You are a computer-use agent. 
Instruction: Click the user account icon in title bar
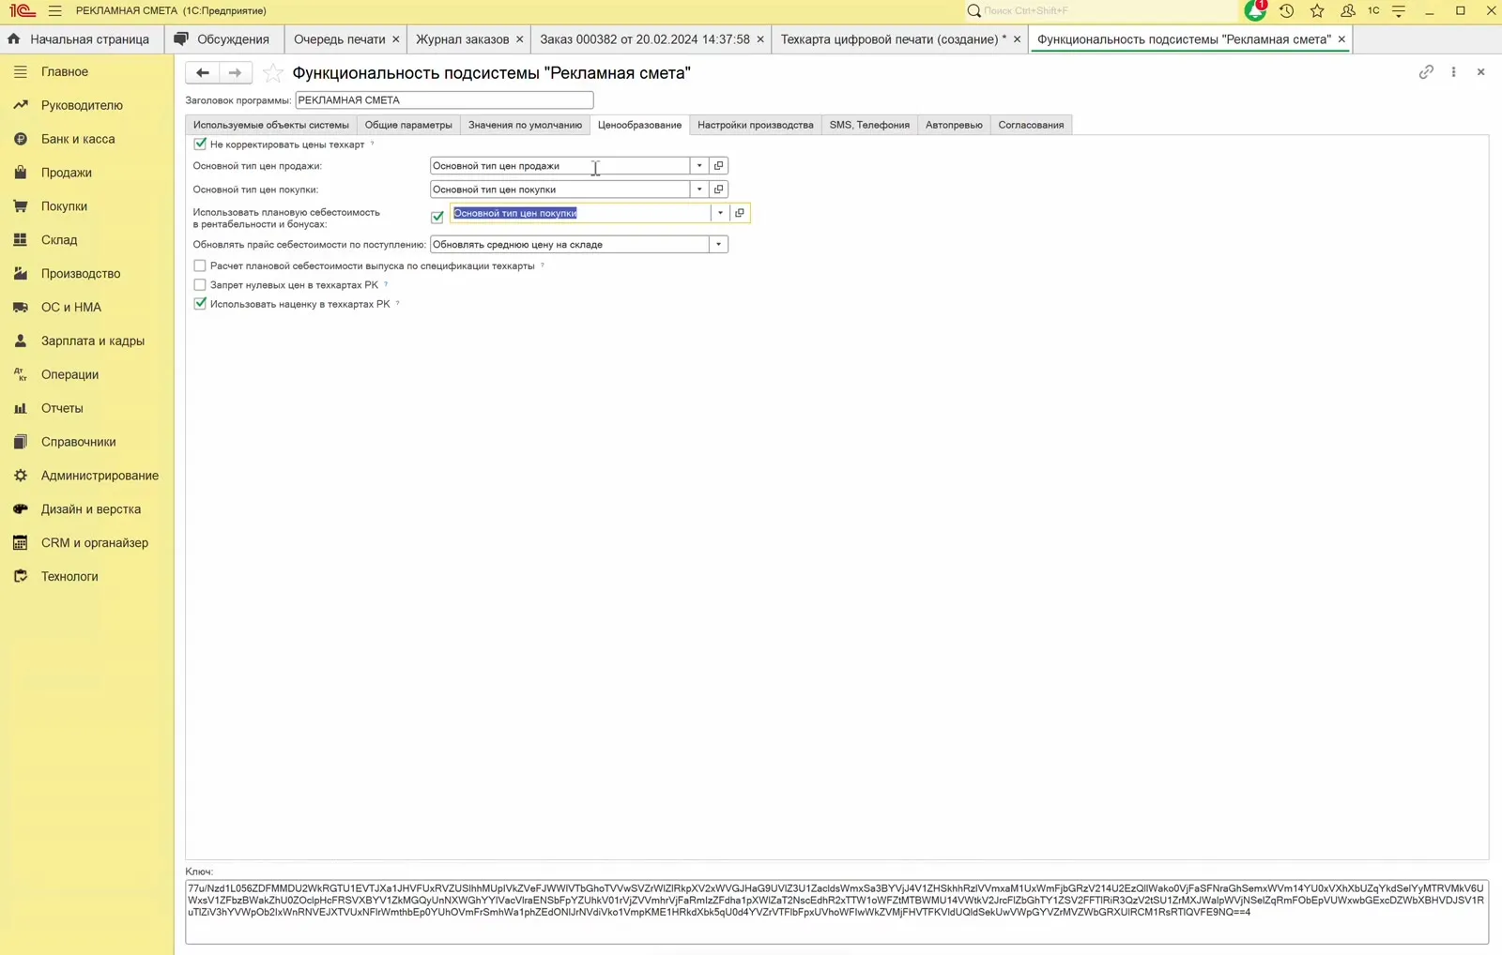pos(1348,10)
